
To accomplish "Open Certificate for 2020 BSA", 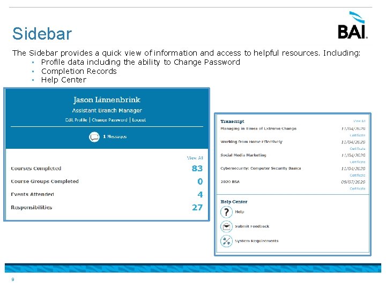I will [358, 188].
